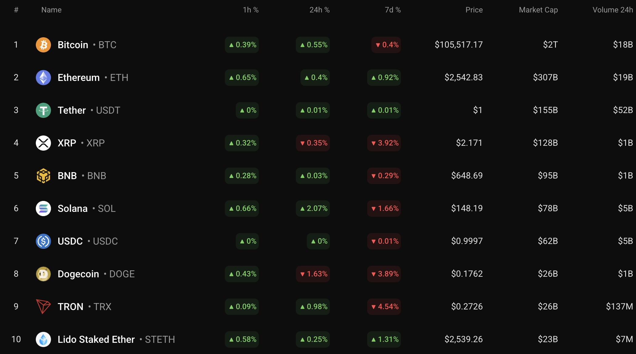Viewport: 636px width, 354px height.
Task: Open the Bitcoin name link
Action: click(73, 45)
